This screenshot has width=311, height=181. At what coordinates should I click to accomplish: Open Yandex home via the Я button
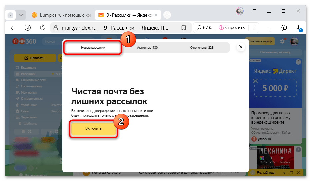(x=28, y=28)
